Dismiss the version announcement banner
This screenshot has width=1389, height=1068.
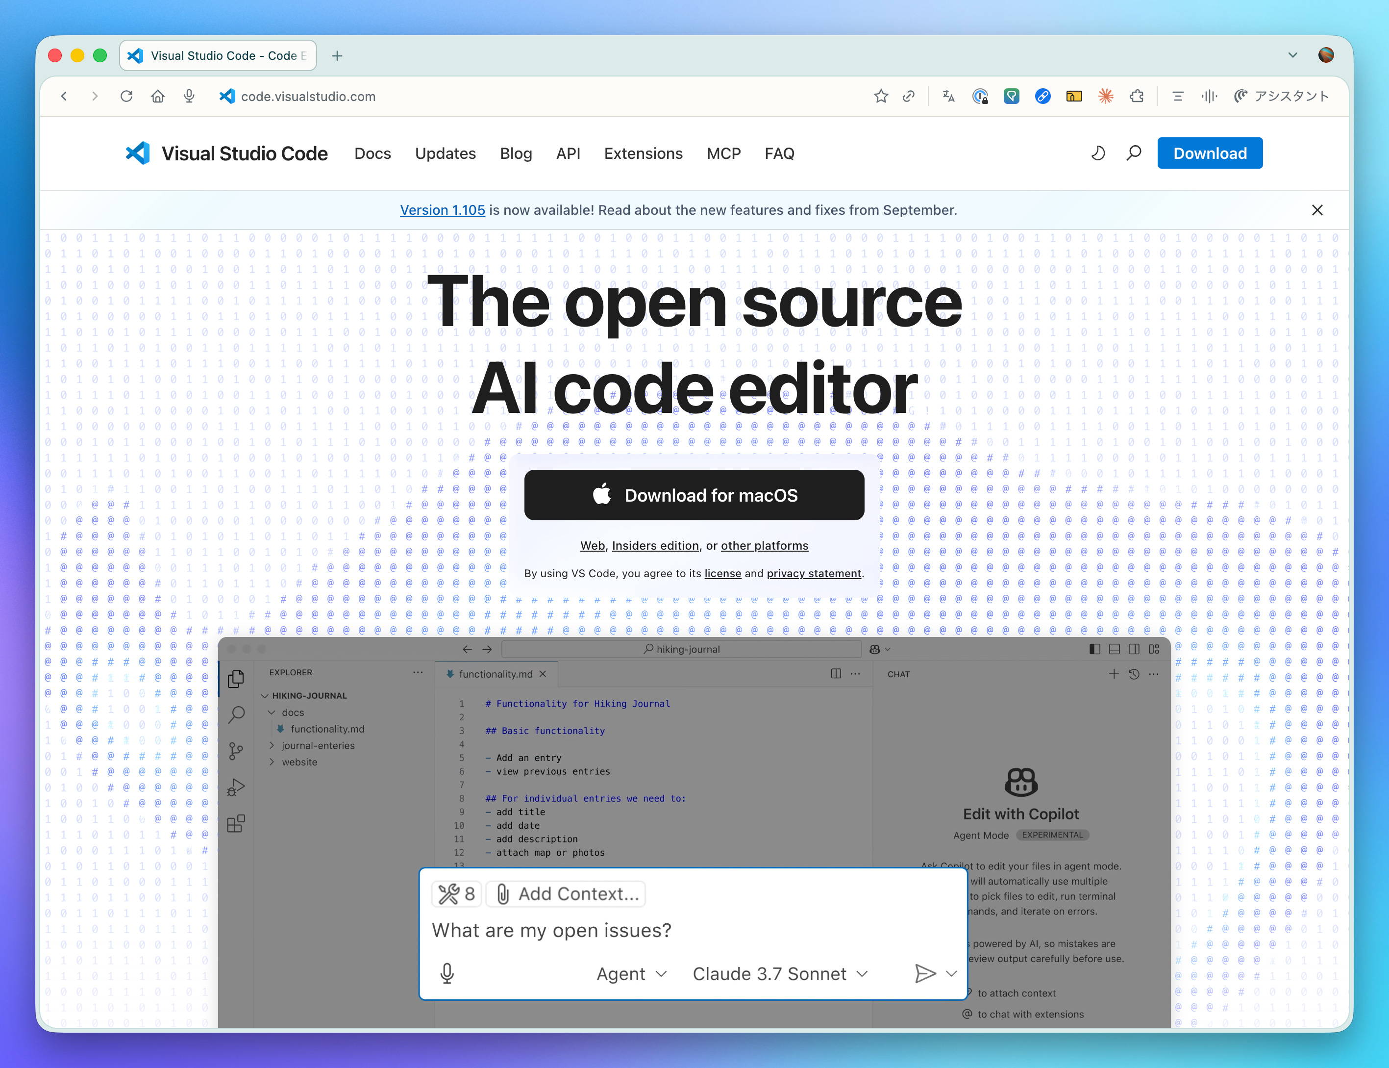1317,210
